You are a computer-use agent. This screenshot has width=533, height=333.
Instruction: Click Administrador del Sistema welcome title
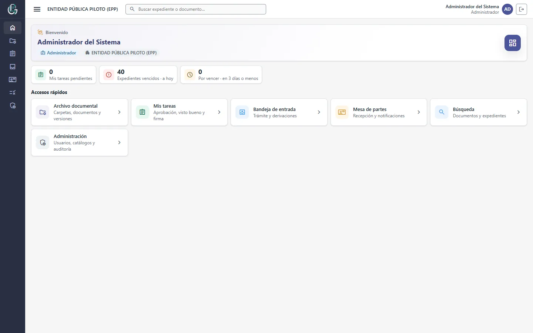click(79, 42)
